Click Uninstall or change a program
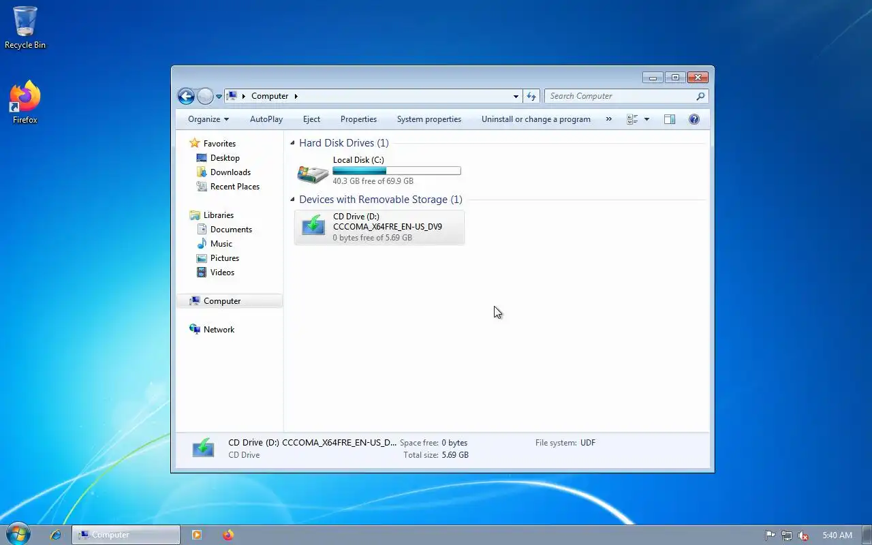This screenshot has height=545, width=872. tap(536, 119)
